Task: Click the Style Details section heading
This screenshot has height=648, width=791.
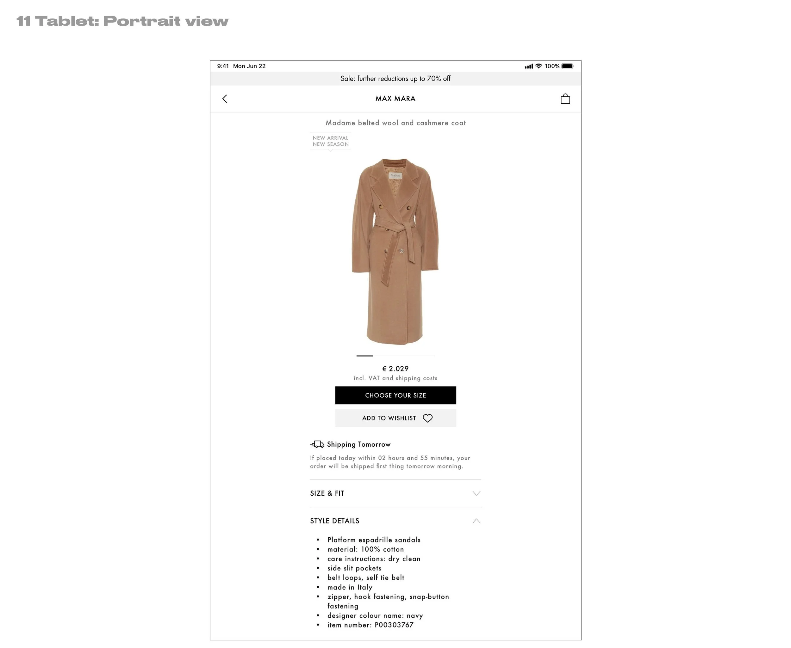Action: (334, 521)
